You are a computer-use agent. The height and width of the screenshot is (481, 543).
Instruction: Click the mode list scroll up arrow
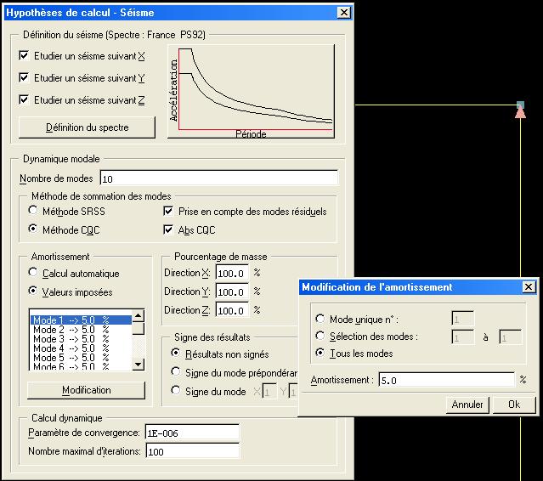click(x=139, y=315)
